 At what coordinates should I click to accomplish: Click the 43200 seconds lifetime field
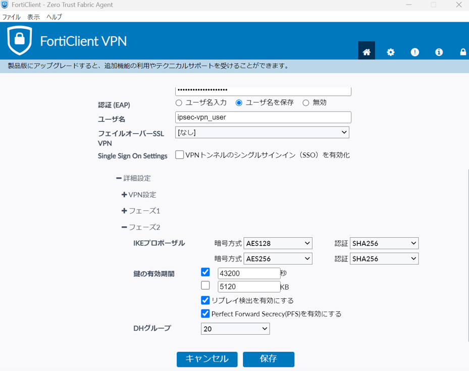pos(249,273)
